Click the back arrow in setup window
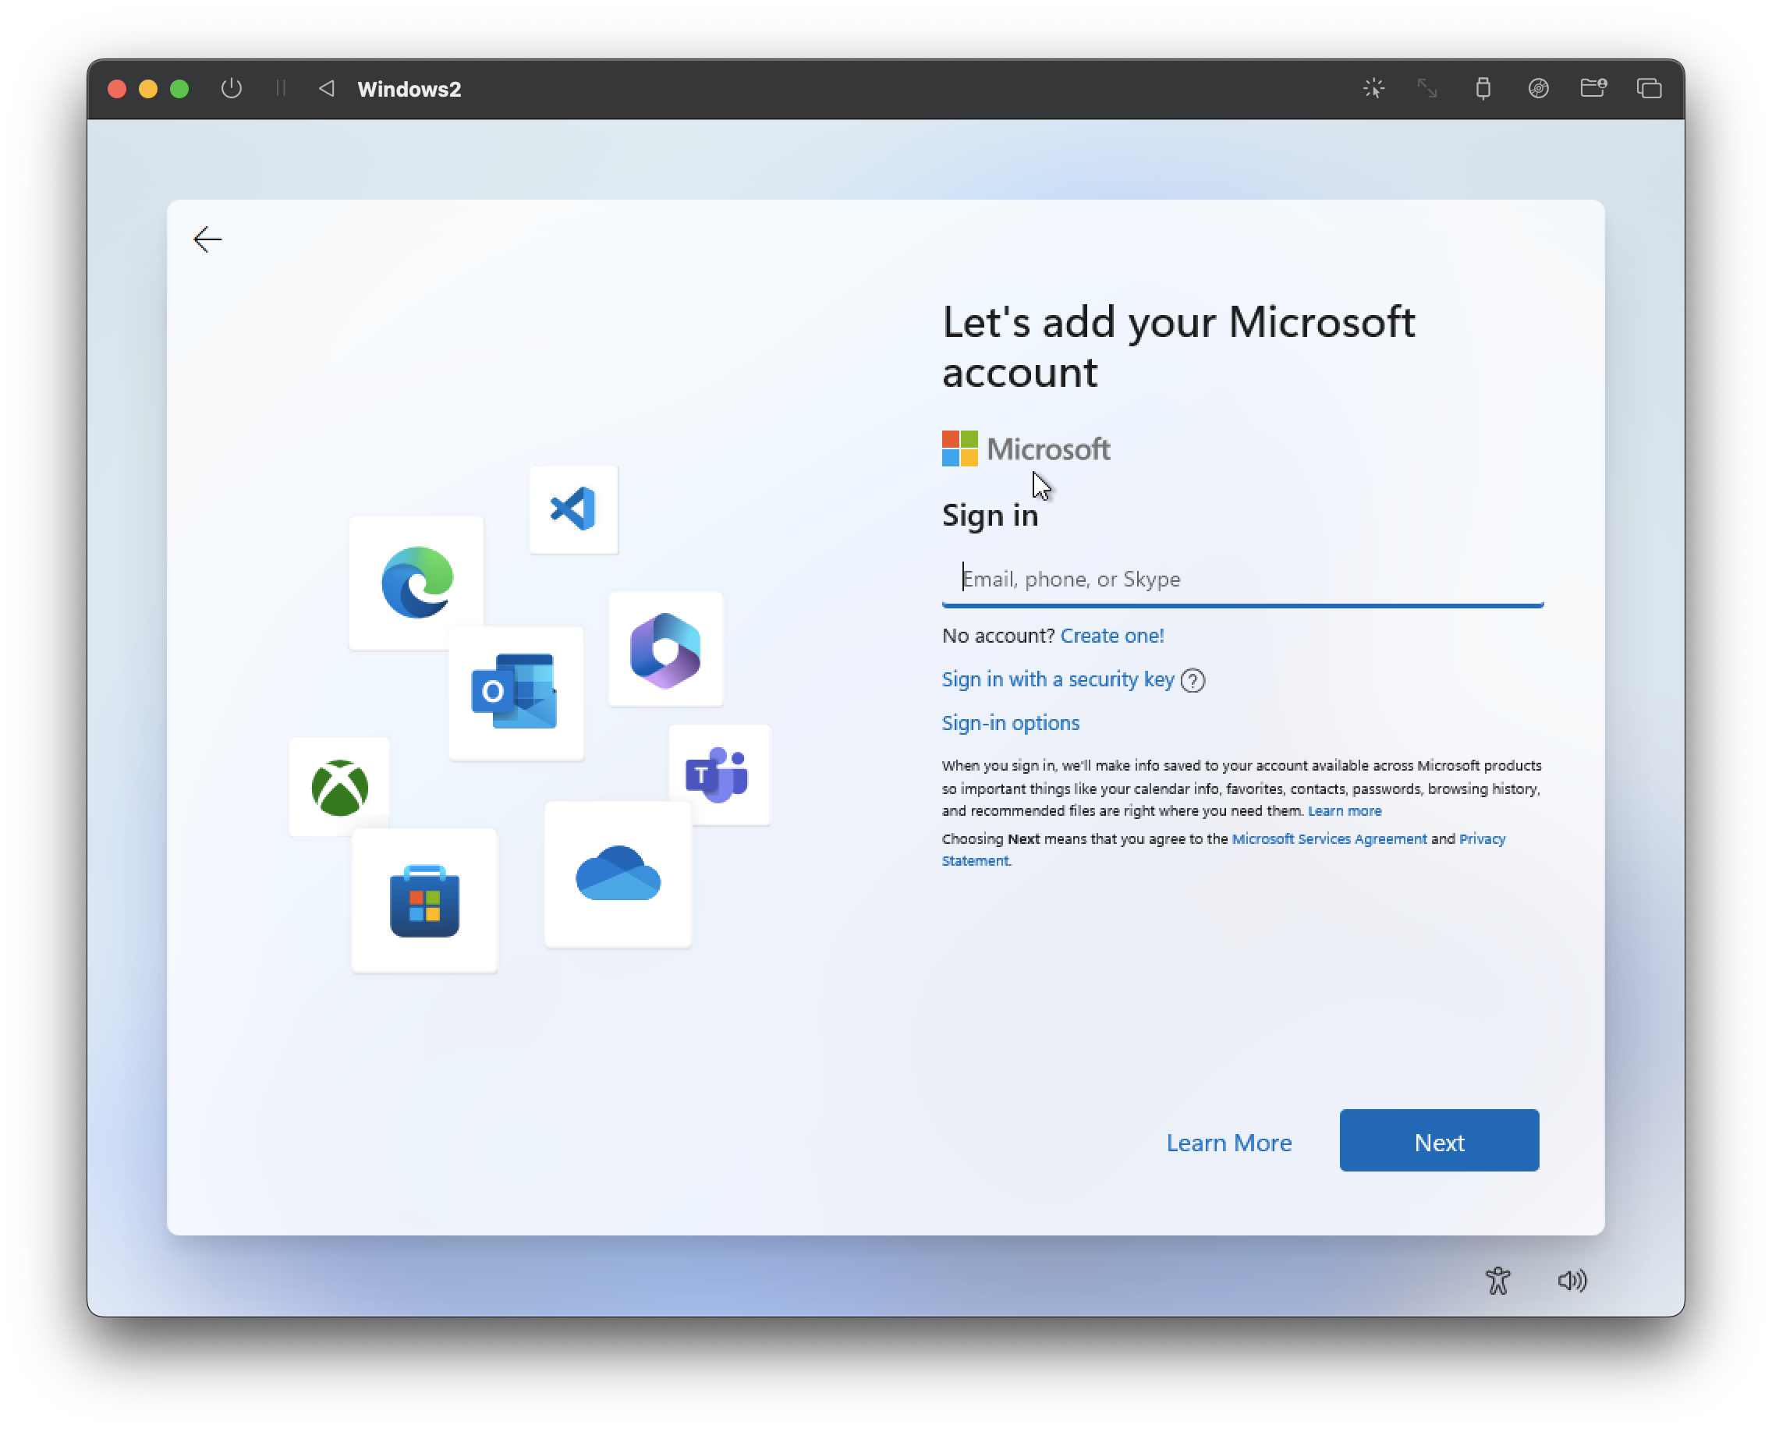The height and width of the screenshot is (1432, 1772). [x=207, y=239]
